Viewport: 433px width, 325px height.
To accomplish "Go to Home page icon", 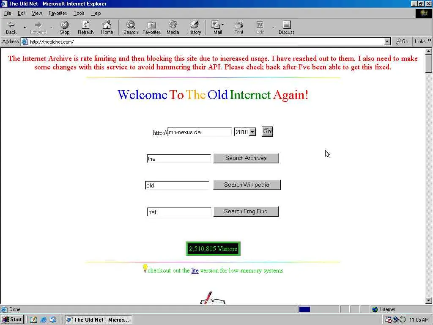I will pyautogui.click(x=107, y=28).
